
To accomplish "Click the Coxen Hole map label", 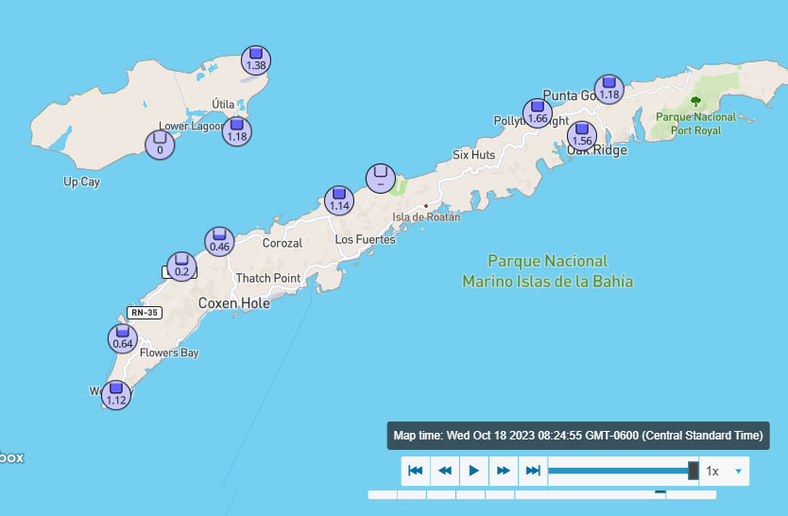I will click(x=233, y=303).
